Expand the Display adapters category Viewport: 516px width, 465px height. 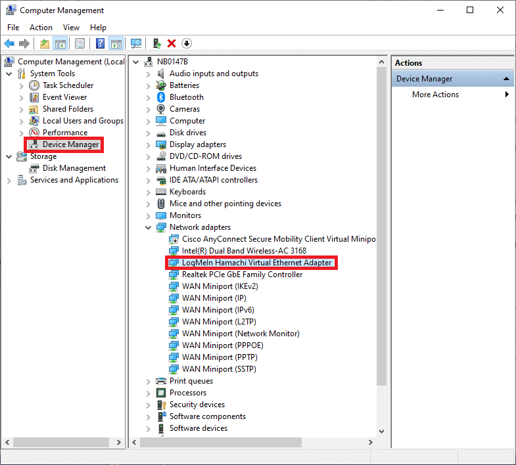[149, 144]
